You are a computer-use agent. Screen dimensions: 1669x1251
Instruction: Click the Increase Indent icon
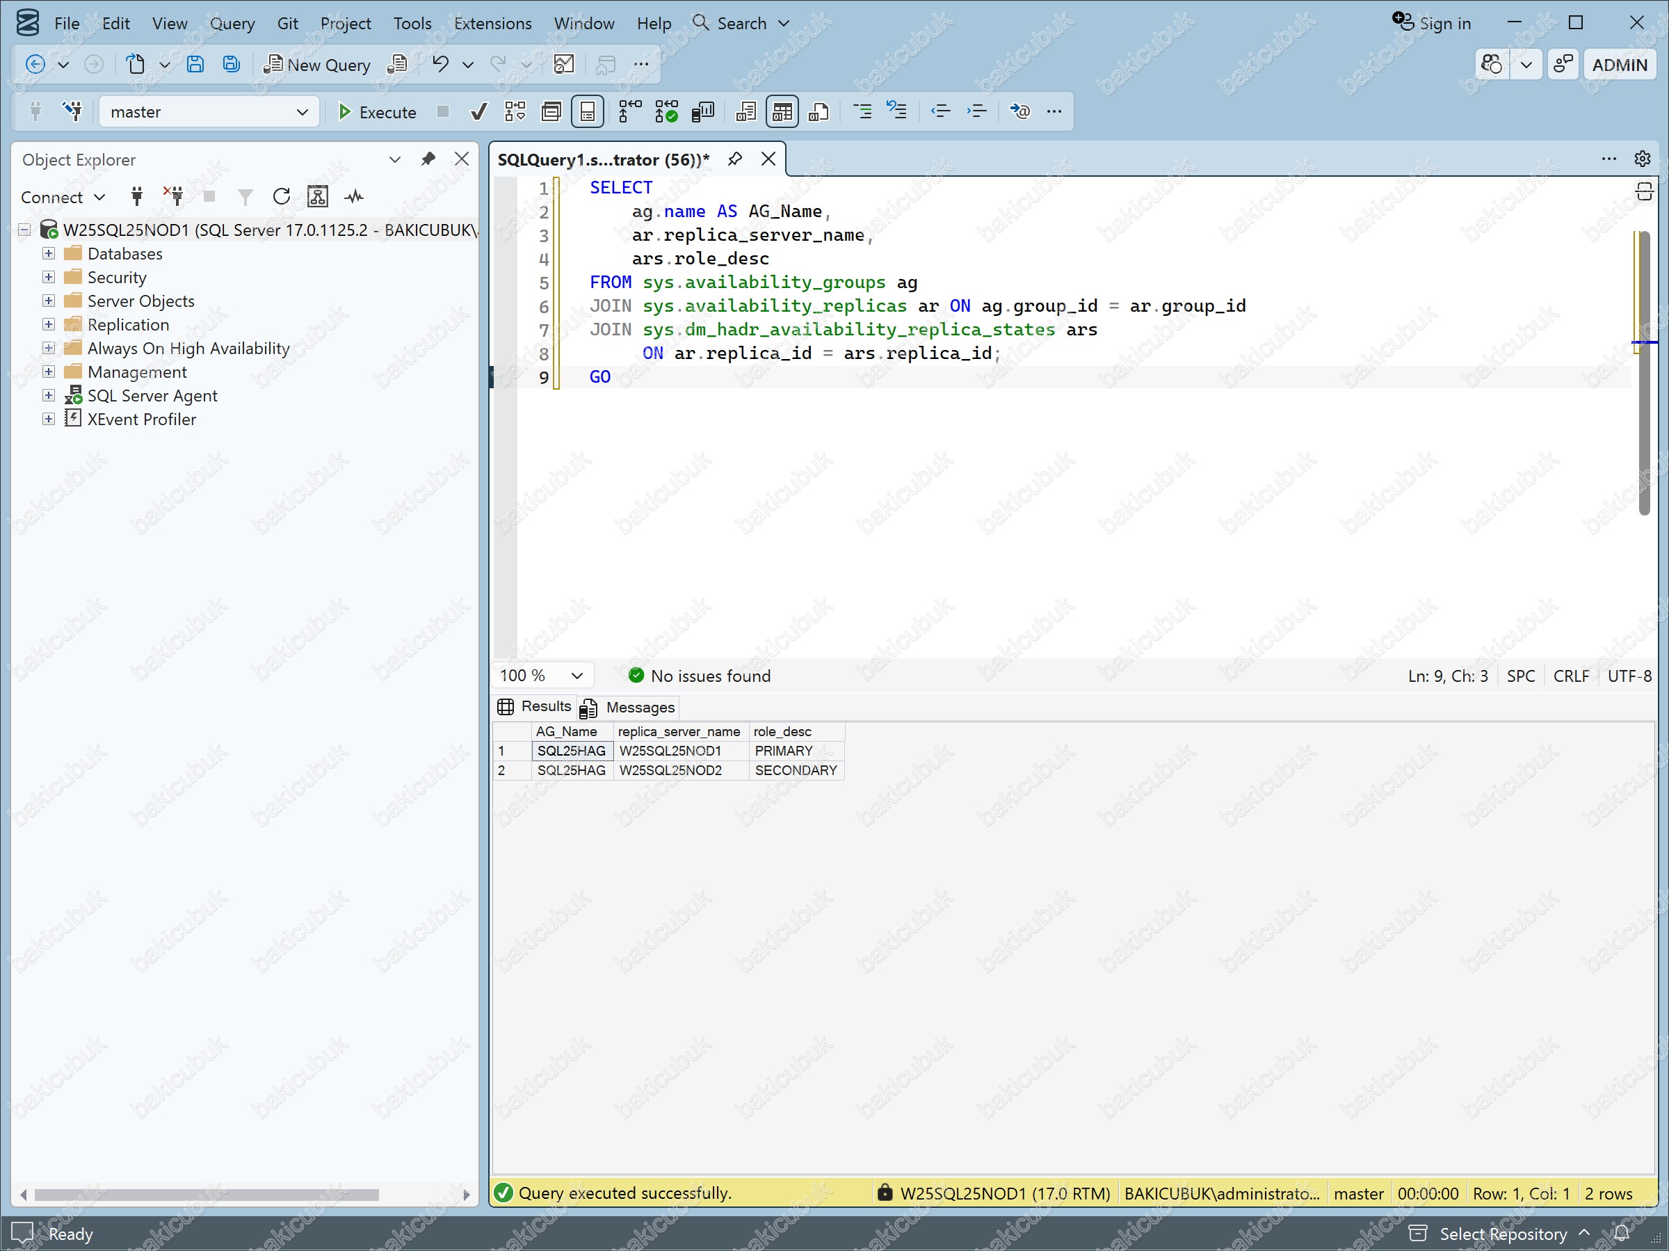click(x=976, y=112)
